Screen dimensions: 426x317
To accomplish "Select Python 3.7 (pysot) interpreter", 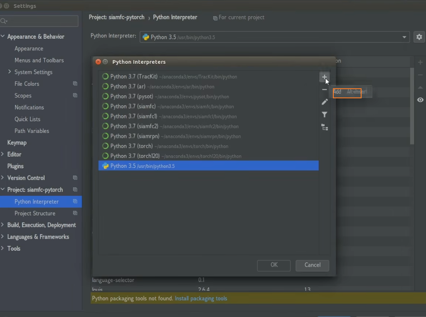I will tap(208, 96).
